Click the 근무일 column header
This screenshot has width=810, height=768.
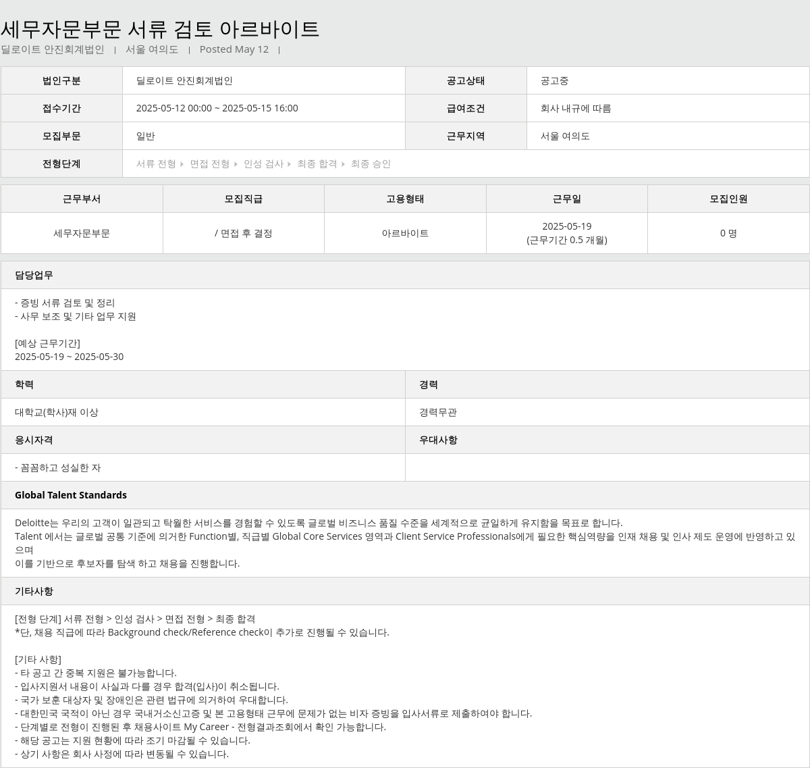[567, 199]
